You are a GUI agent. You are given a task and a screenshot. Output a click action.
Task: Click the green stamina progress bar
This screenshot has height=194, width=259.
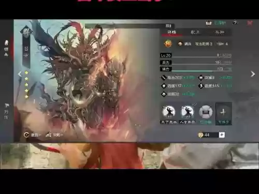pyautogui.click(x=202, y=71)
